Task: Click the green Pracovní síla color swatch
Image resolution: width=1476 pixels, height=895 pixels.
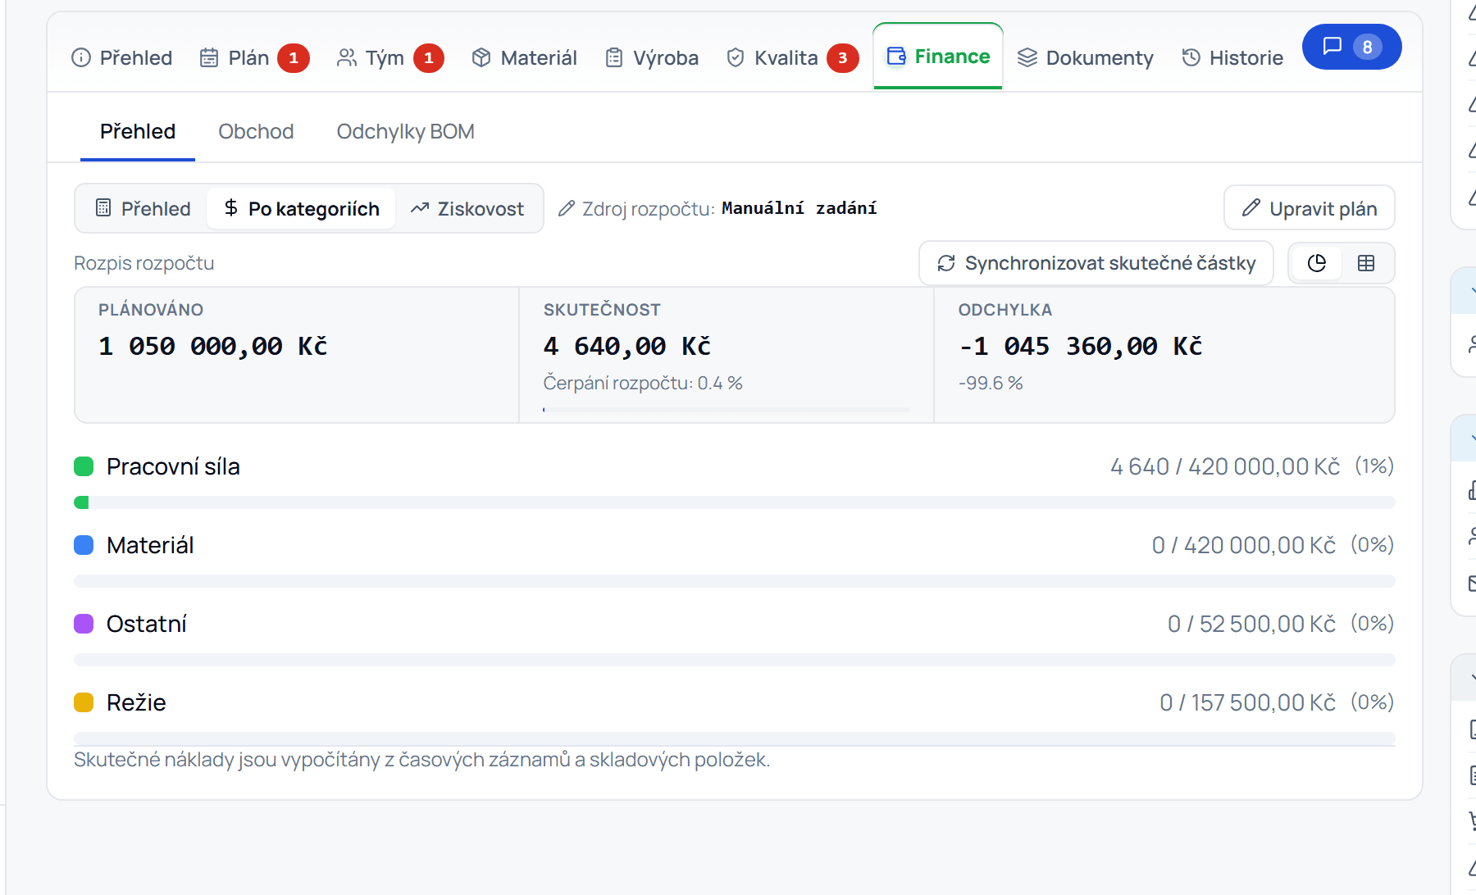Action: pyautogui.click(x=84, y=466)
